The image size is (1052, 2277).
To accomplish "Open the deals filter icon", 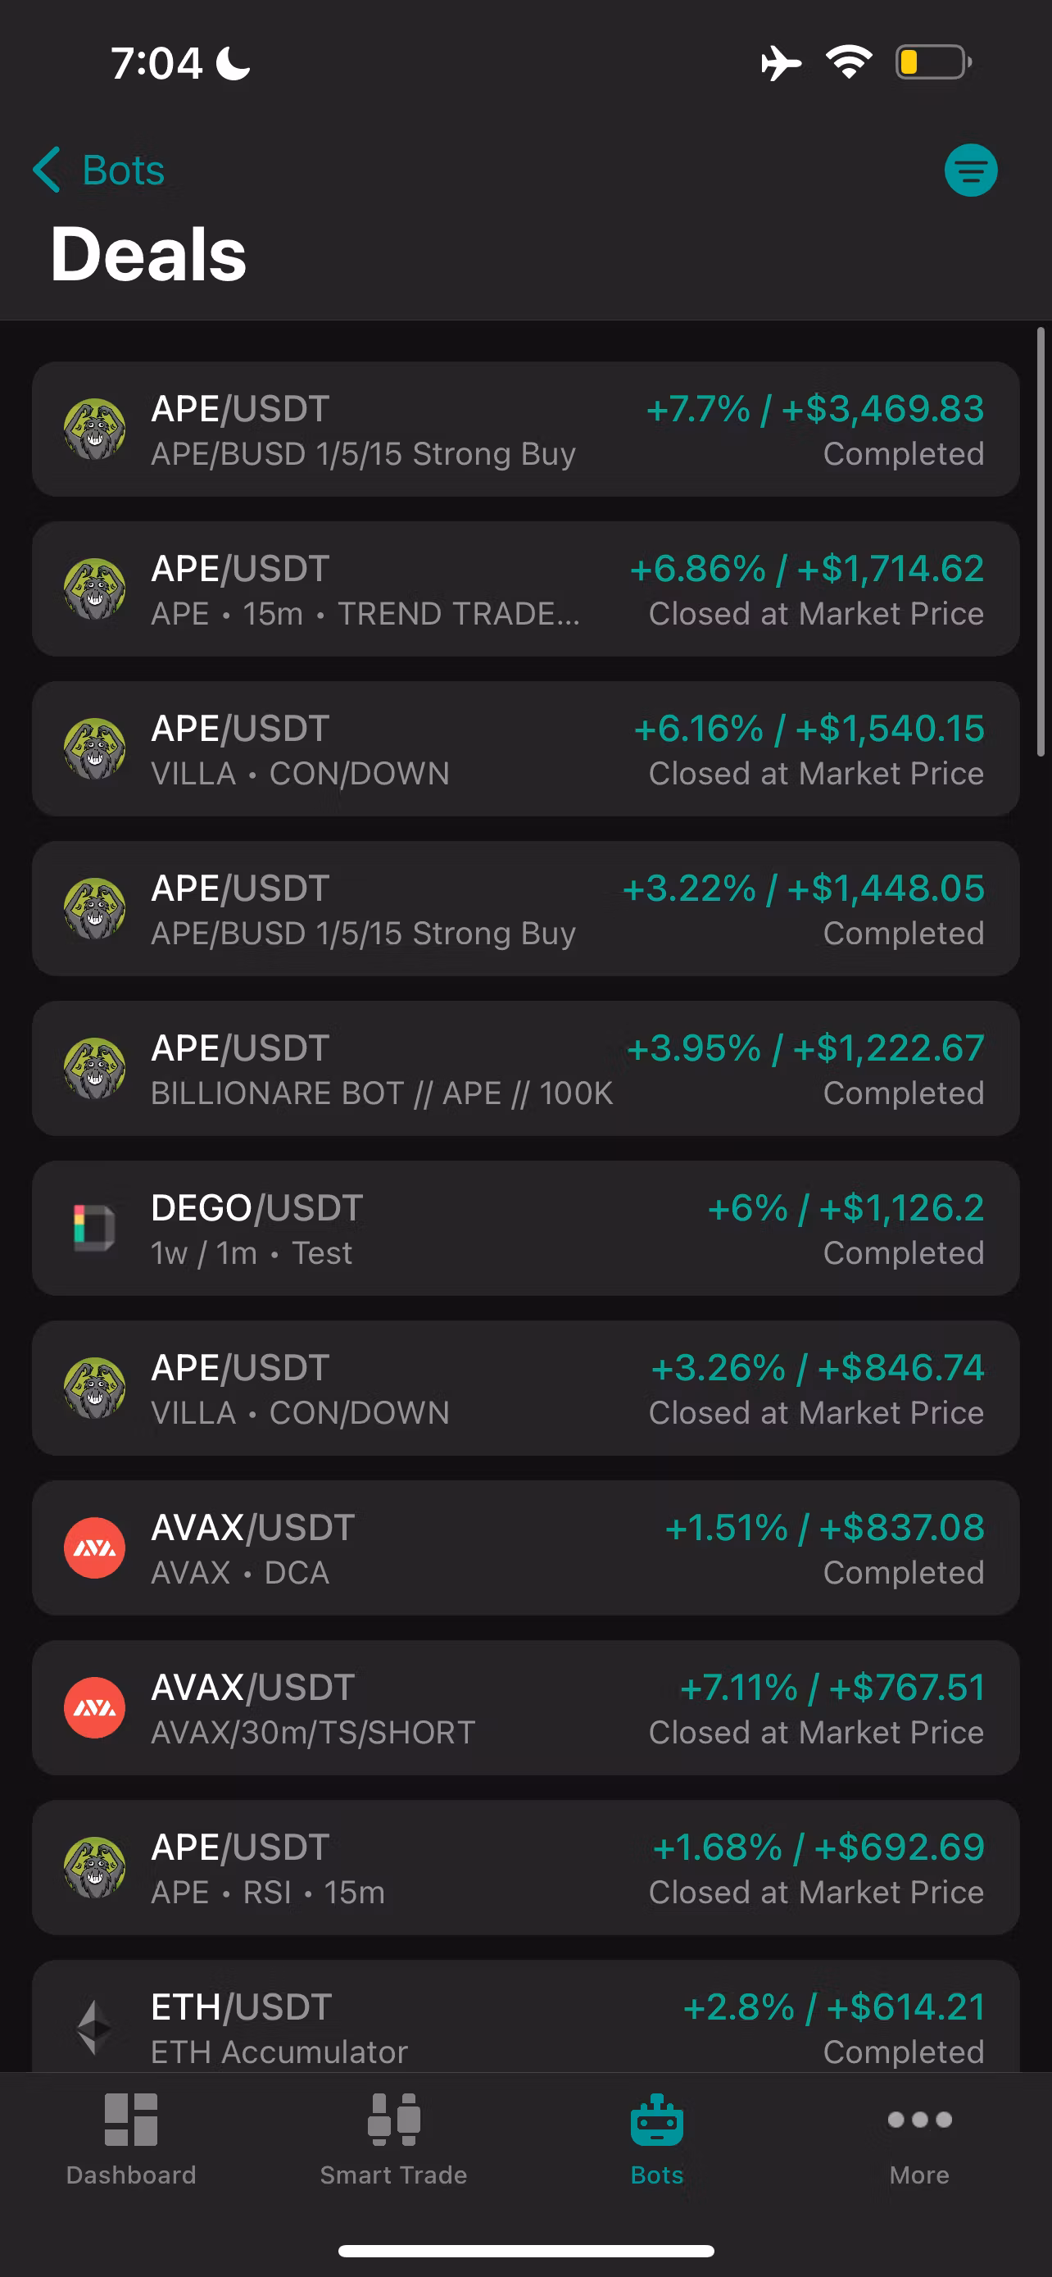I will pos(970,170).
